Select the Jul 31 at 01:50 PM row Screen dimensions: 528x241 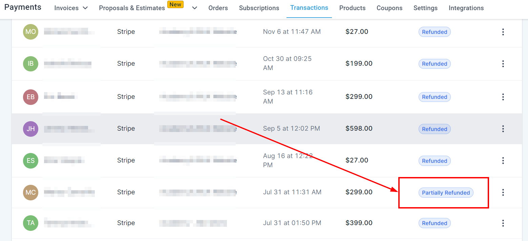pyautogui.click(x=267, y=223)
